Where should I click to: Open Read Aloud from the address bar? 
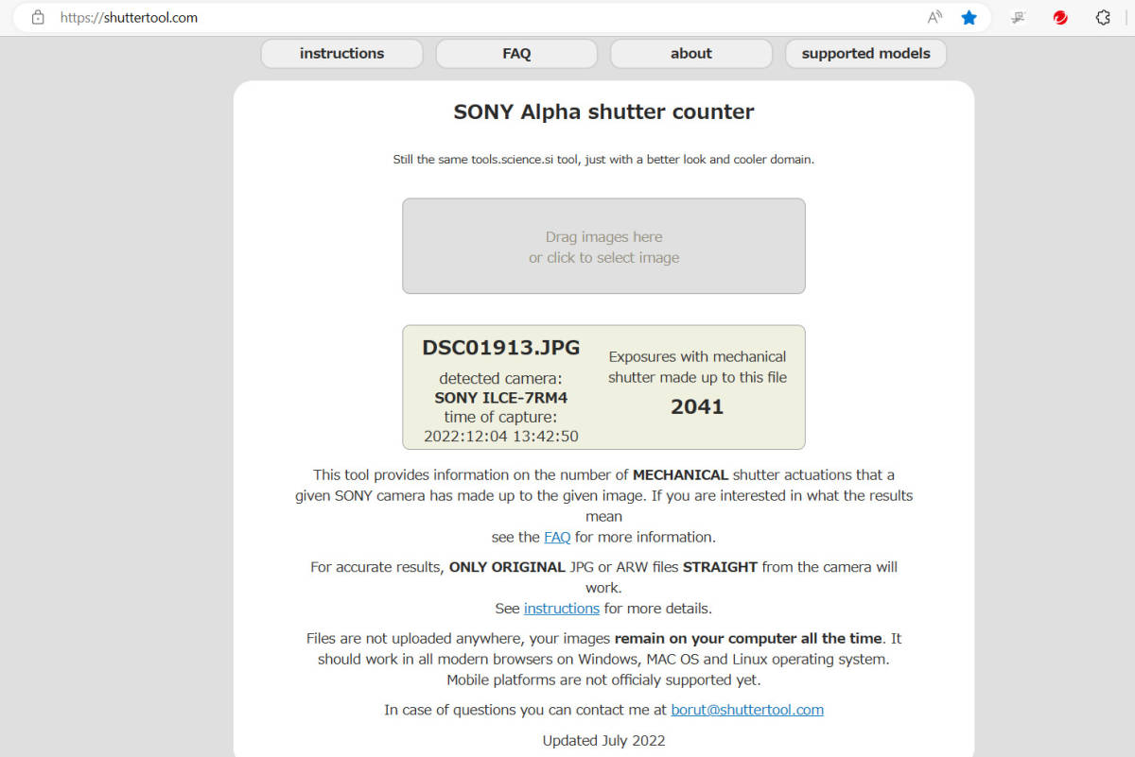point(934,17)
